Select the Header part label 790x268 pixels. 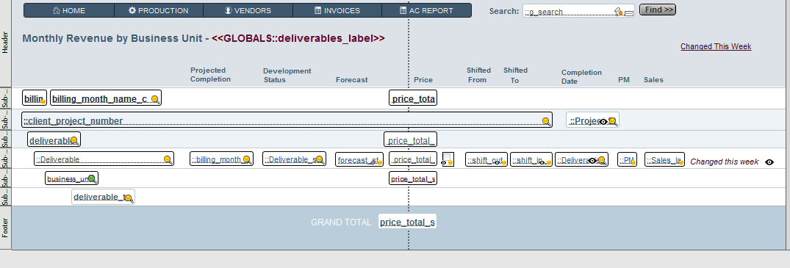5,43
